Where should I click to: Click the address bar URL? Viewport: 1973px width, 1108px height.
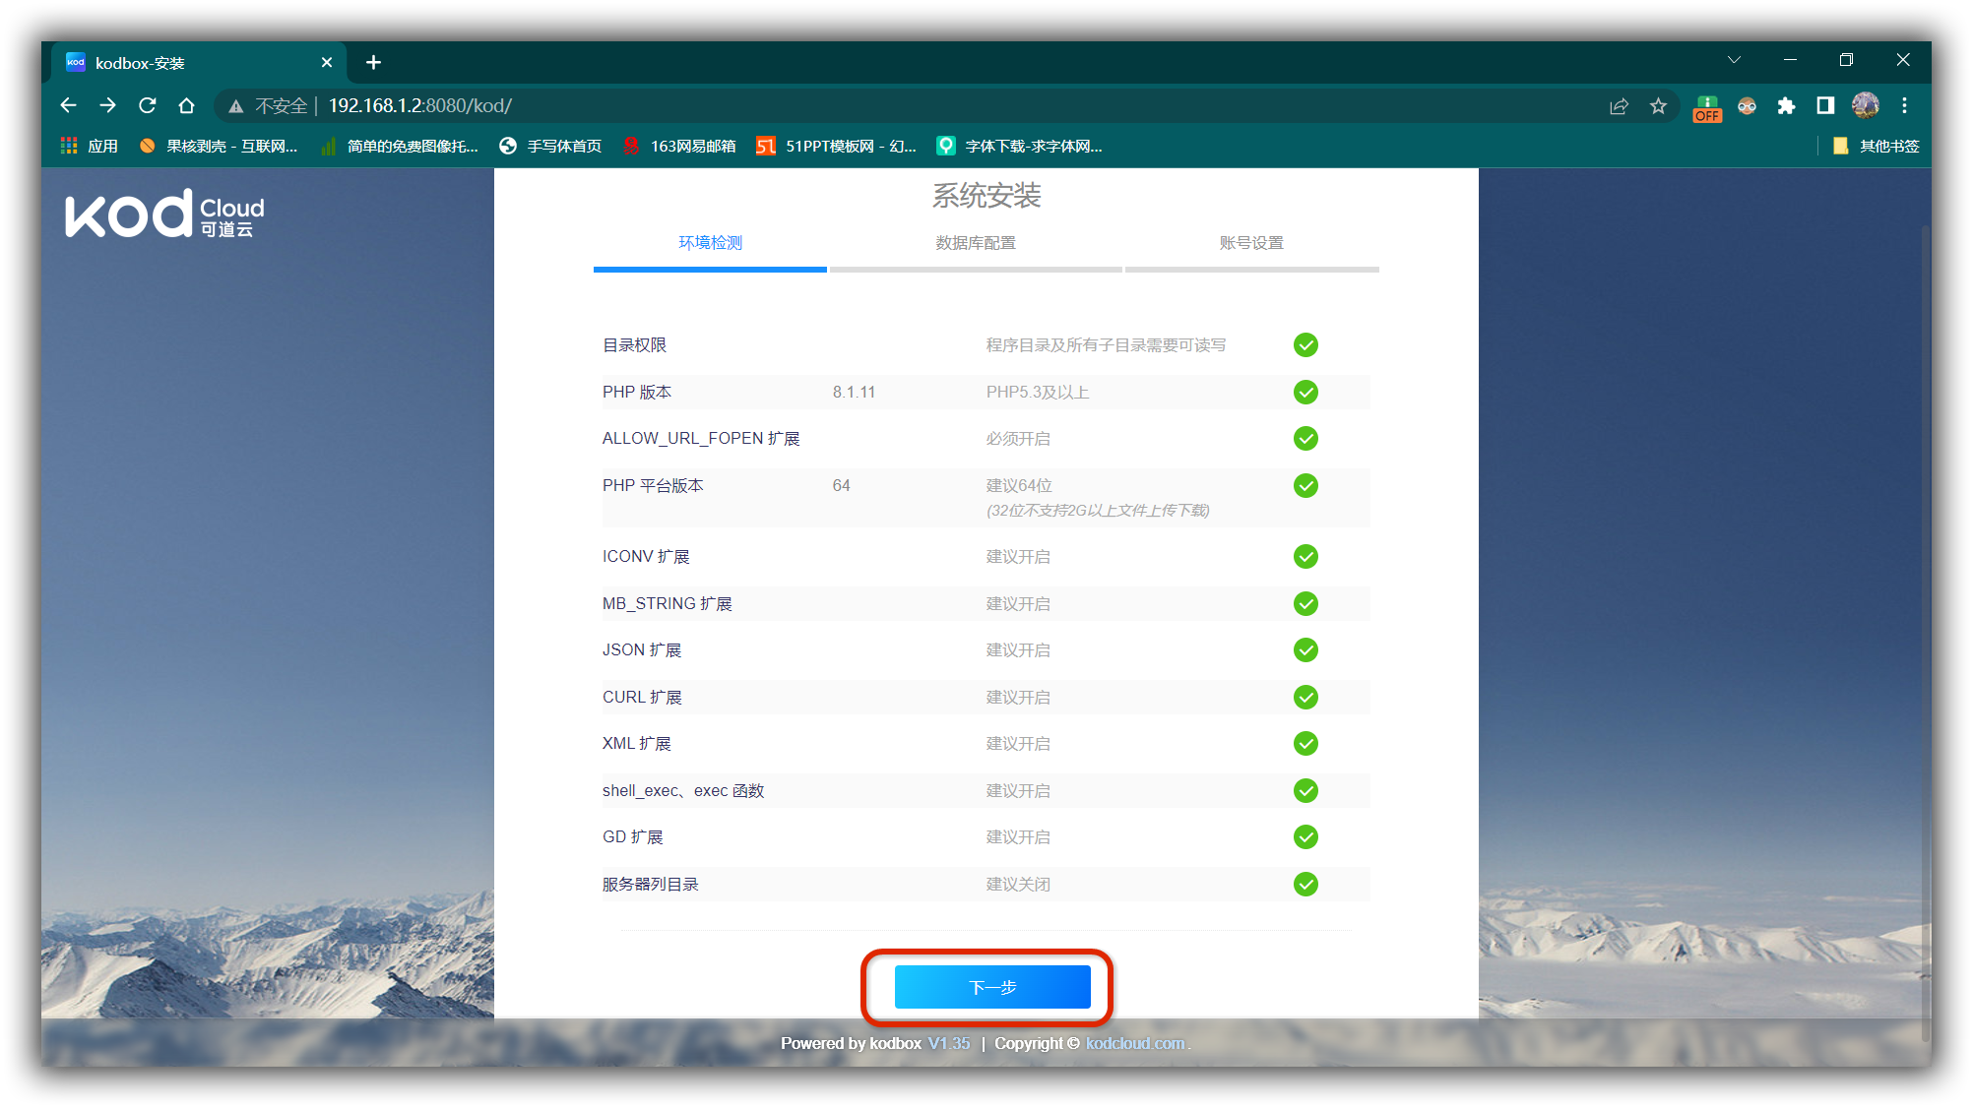(x=419, y=105)
